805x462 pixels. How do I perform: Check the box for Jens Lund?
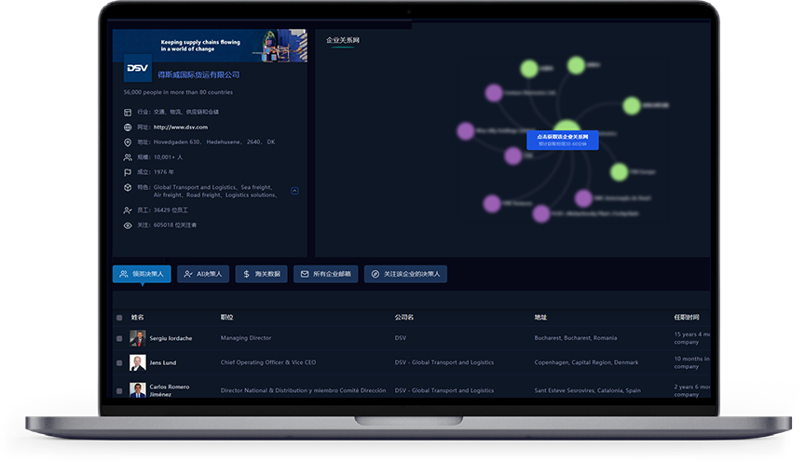119,363
